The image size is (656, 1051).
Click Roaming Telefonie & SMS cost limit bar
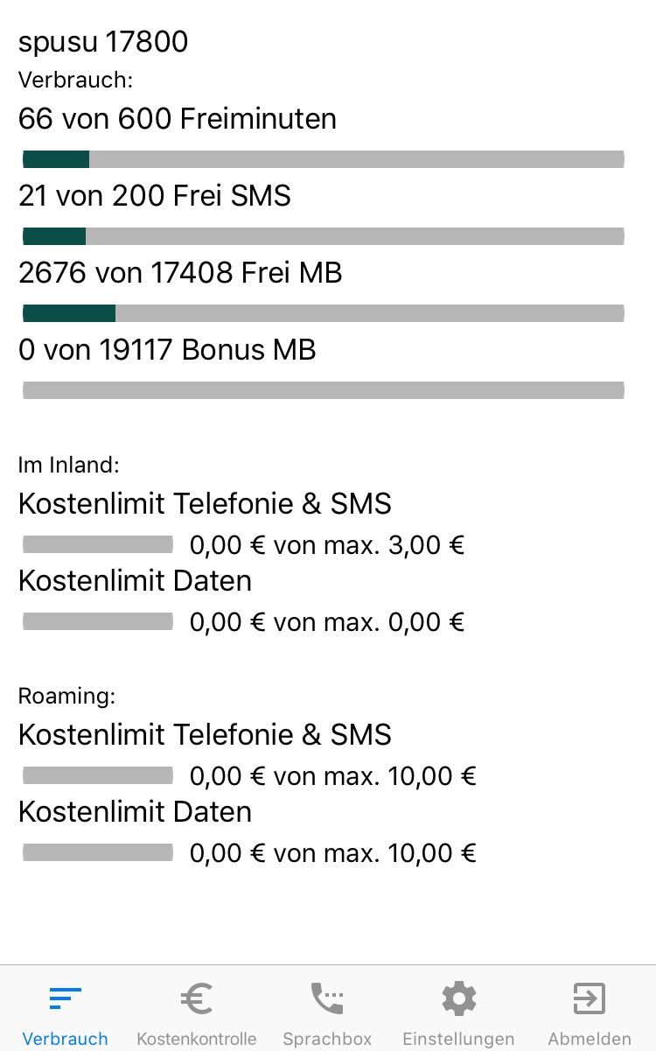pos(98,776)
